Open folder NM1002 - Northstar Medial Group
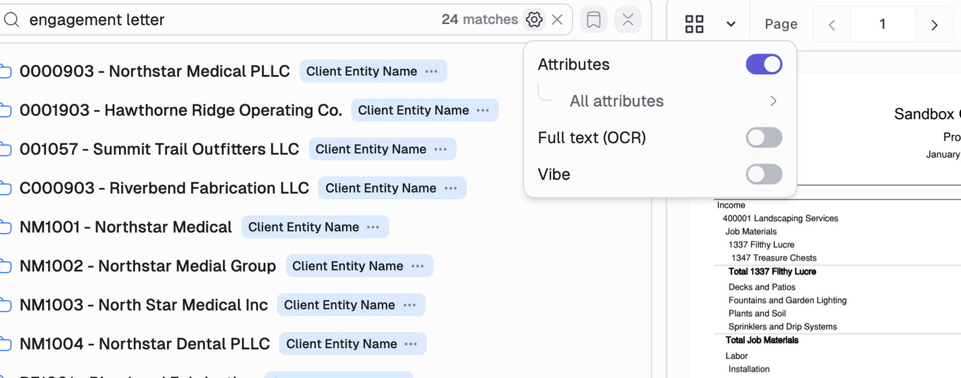This screenshot has height=378, width=961. coord(148,266)
